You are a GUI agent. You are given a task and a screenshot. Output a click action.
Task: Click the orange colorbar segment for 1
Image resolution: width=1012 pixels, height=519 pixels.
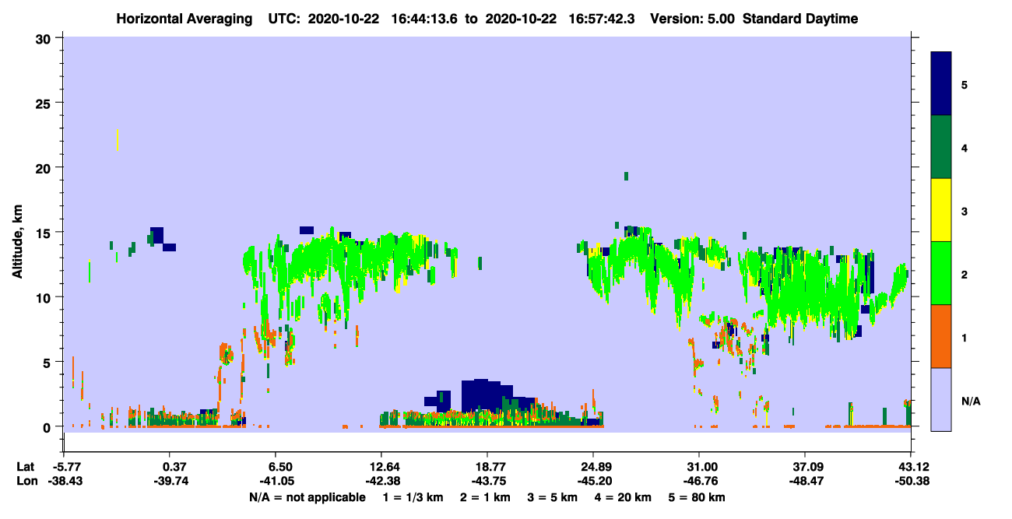pyautogui.click(x=941, y=336)
